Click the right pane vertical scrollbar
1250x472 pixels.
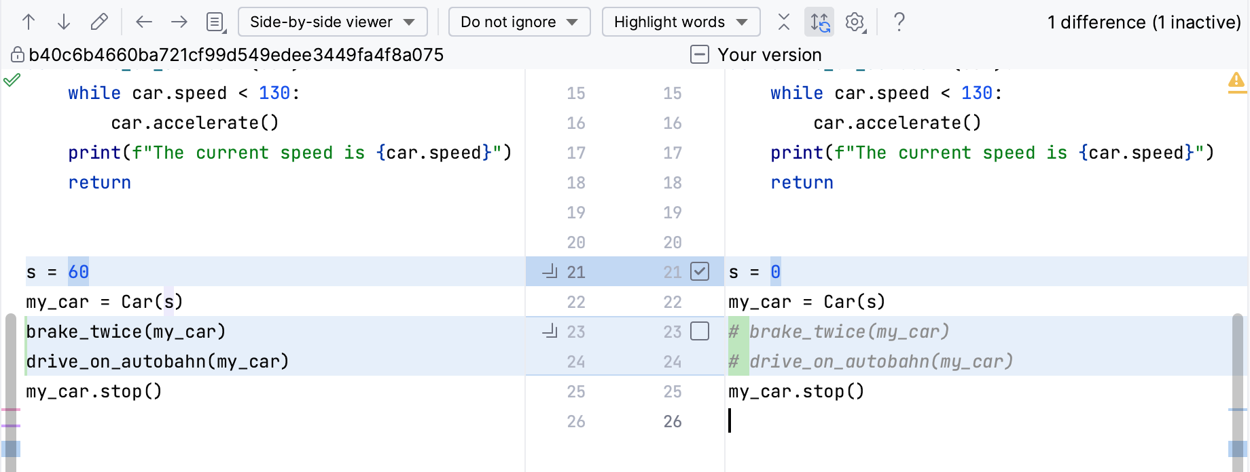tap(1238, 380)
